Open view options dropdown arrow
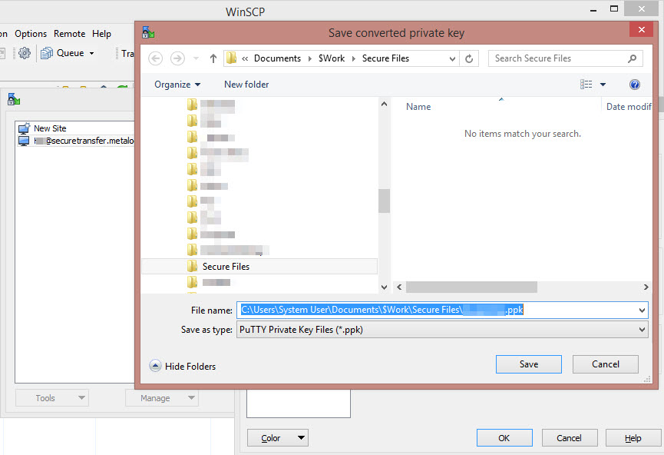This screenshot has width=664, height=455. coord(603,85)
